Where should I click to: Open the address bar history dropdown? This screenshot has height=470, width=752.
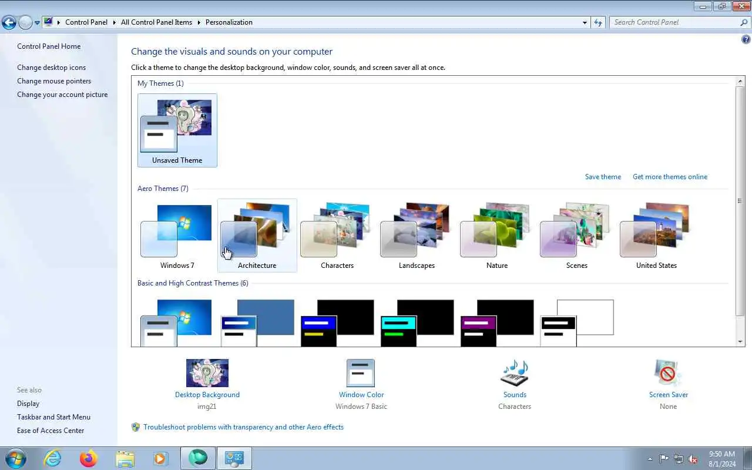[x=585, y=22]
